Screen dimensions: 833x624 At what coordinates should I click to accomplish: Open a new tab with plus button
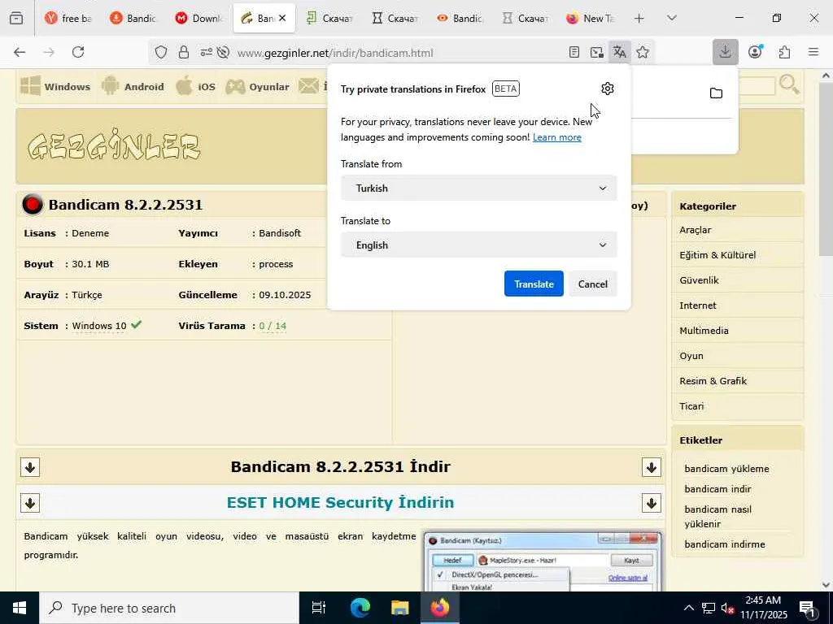pyautogui.click(x=639, y=18)
